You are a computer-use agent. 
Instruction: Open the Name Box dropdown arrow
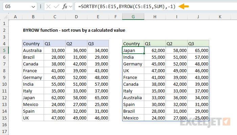click(x=33, y=7)
